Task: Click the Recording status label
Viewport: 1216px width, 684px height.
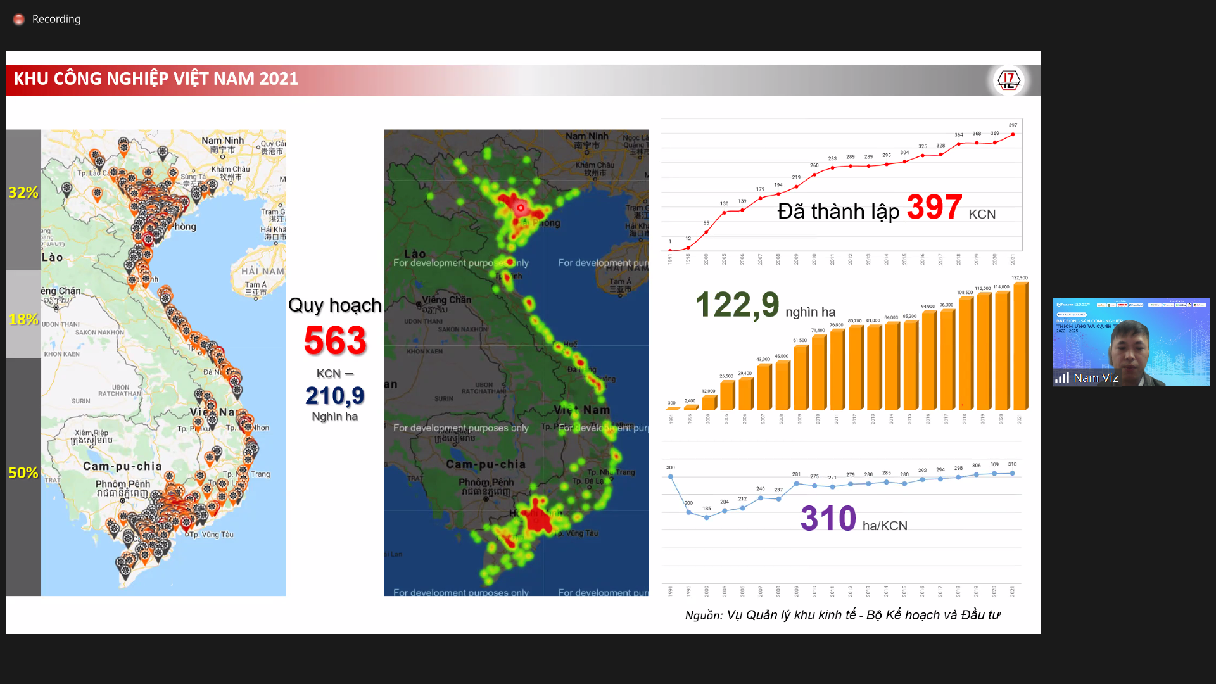Action: coord(56,19)
